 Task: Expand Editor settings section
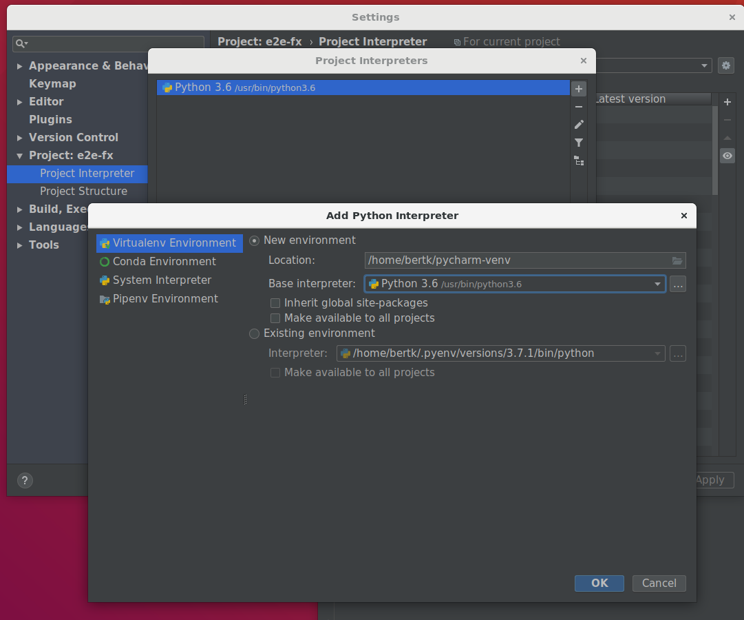tap(19, 102)
